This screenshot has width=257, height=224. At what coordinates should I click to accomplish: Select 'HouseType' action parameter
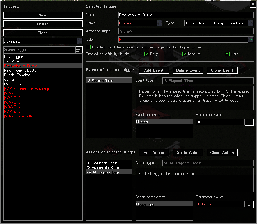click(164, 204)
